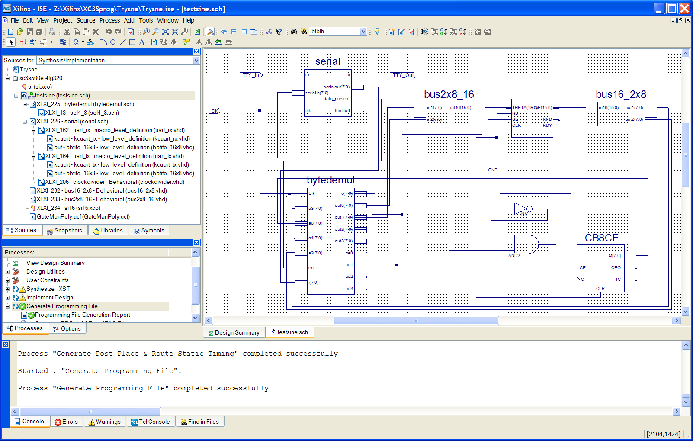The width and height of the screenshot is (693, 441).
Task: Collapse the XLXI_162 - uart_rx node
Action: [33, 130]
